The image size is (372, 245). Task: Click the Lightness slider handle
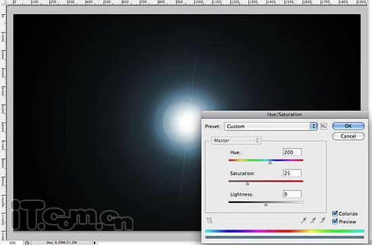[x=266, y=204]
